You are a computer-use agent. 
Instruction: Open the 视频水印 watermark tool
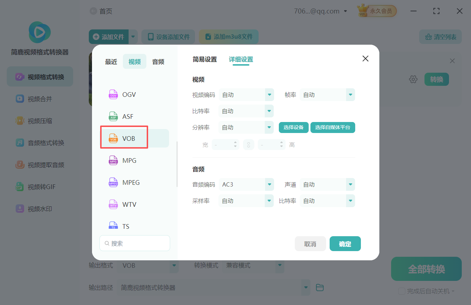[39, 209]
